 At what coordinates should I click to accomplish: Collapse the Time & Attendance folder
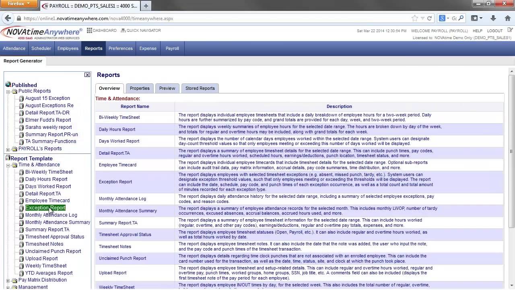tap(8, 166)
